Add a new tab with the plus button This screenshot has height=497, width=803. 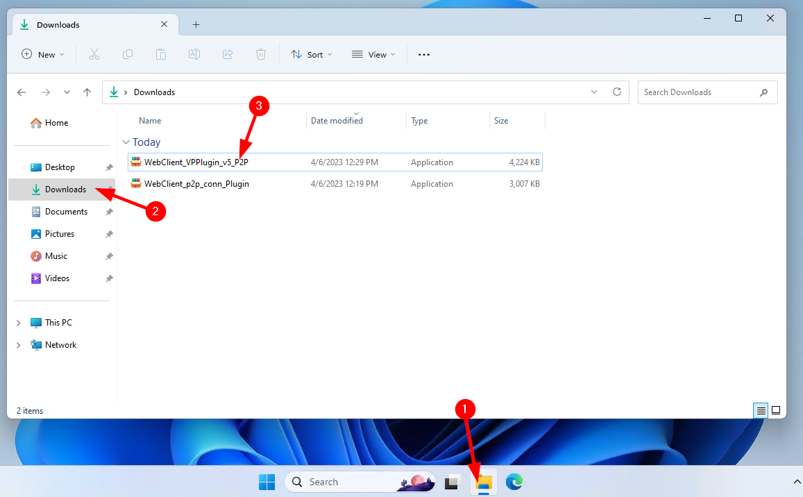click(x=195, y=24)
